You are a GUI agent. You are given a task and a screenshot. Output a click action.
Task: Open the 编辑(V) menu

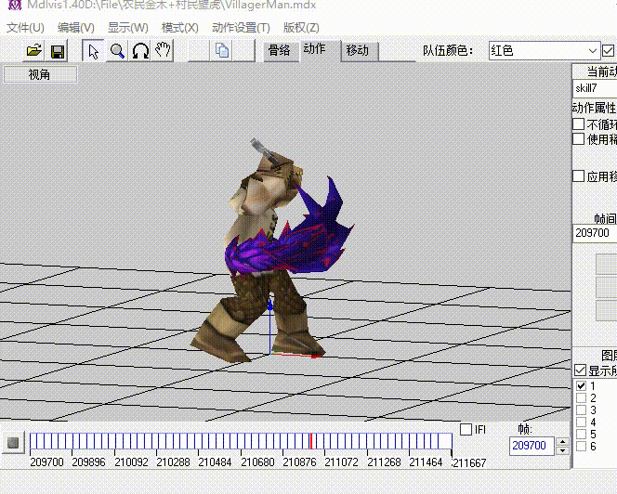[76, 28]
